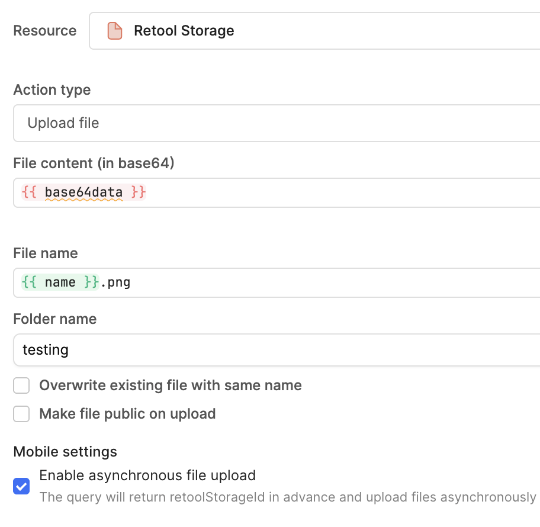
Task: Click the File content base64 input field
Action: pyautogui.click(x=343, y=192)
